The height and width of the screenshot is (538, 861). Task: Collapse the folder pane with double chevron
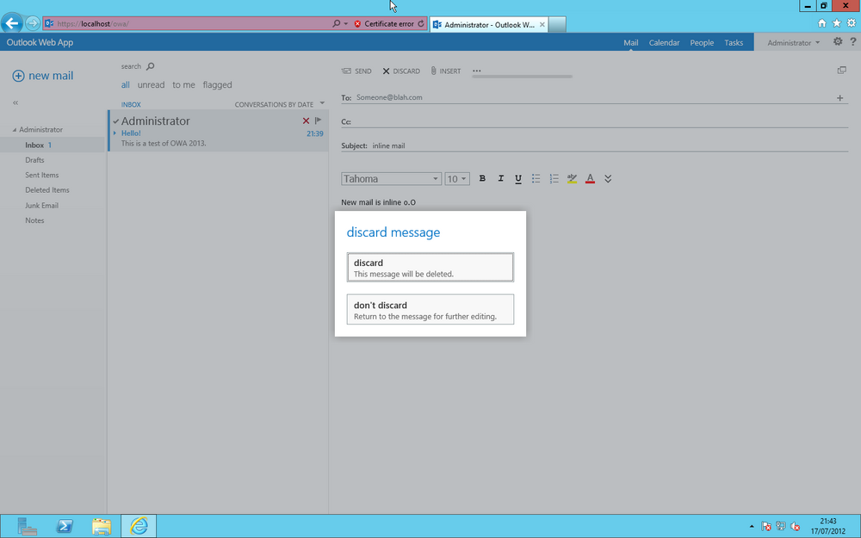15,102
